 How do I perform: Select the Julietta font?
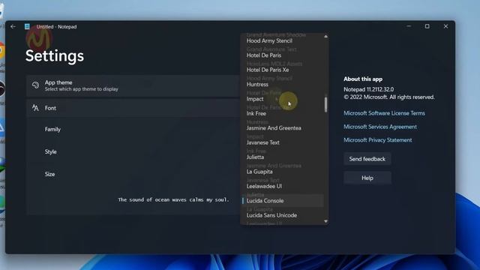pos(255,157)
